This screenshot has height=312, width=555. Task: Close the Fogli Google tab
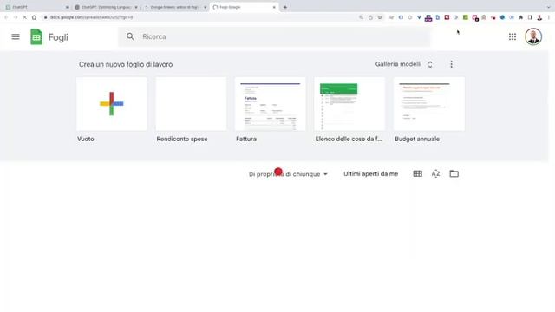coord(274,7)
